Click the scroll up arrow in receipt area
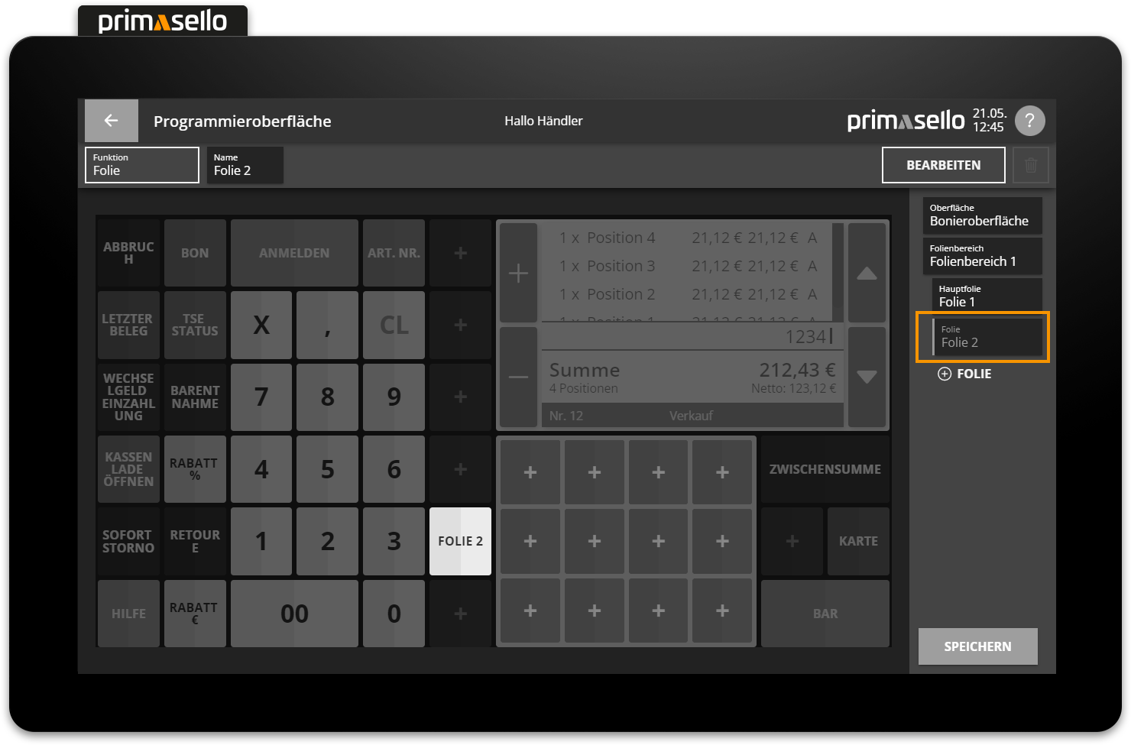Screen dimensions: 1131x745 pyautogui.click(x=867, y=273)
